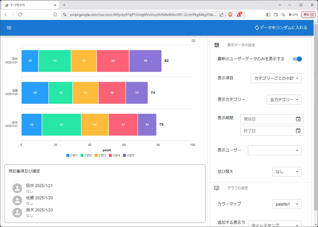Bookmark this page icon
This screenshot has width=318, height=227.
tap(55, 15)
